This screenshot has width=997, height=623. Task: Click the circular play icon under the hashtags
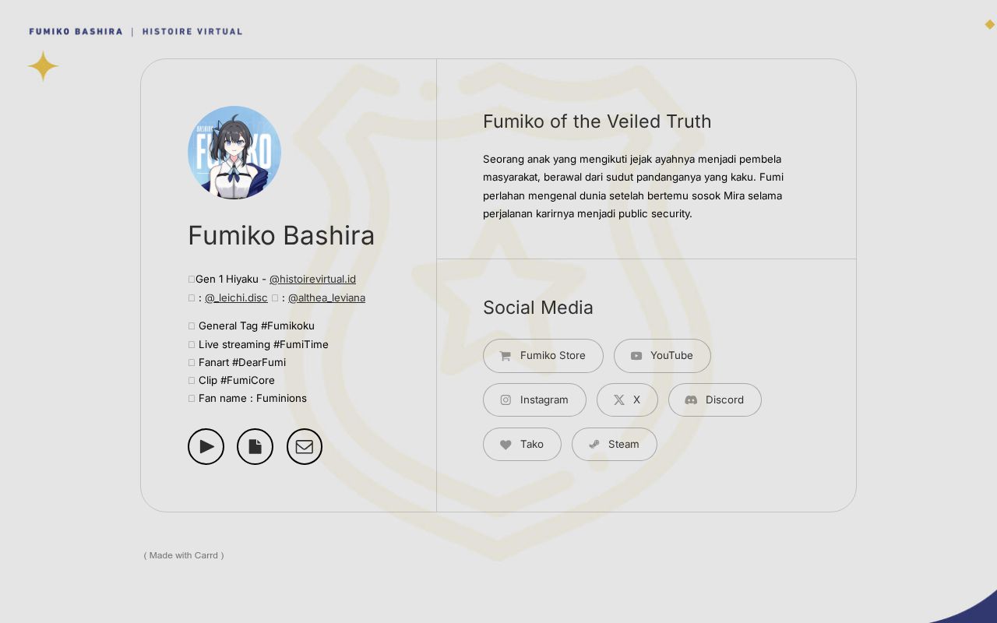(x=206, y=446)
